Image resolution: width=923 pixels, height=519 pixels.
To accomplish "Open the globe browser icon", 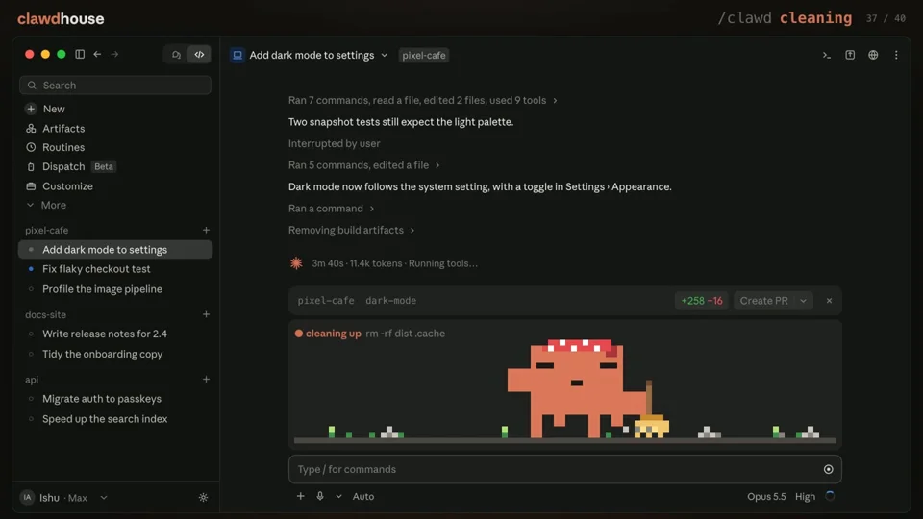I will (873, 55).
